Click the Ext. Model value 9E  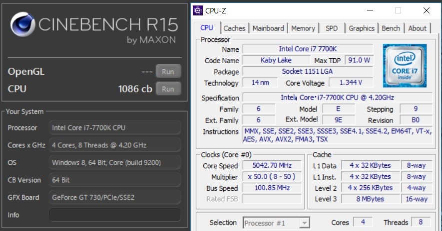pyautogui.click(x=338, y=120)
